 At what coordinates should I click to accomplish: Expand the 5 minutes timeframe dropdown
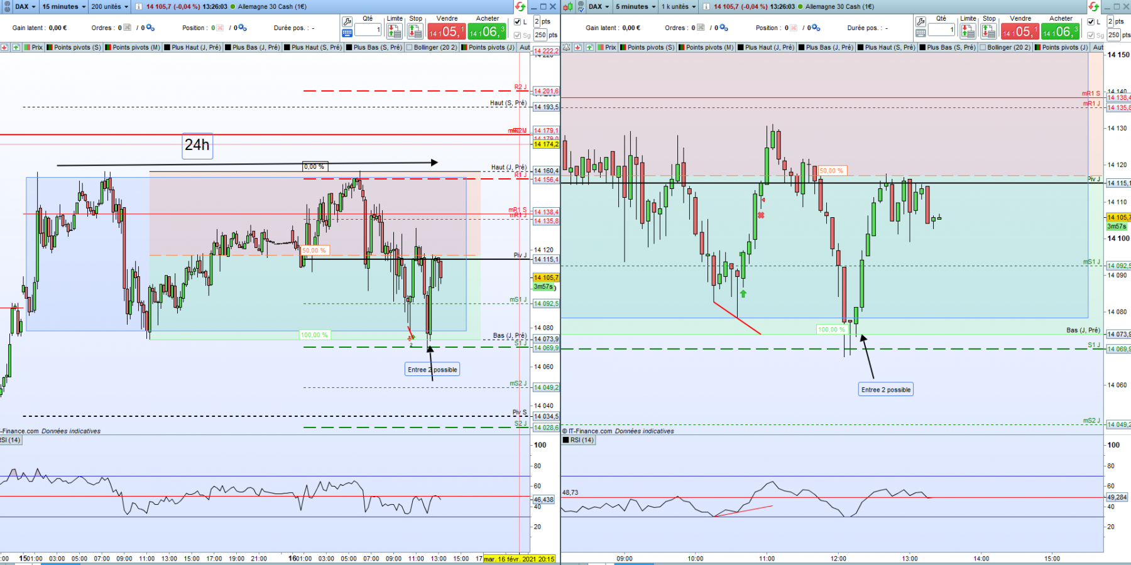(635, 6)
